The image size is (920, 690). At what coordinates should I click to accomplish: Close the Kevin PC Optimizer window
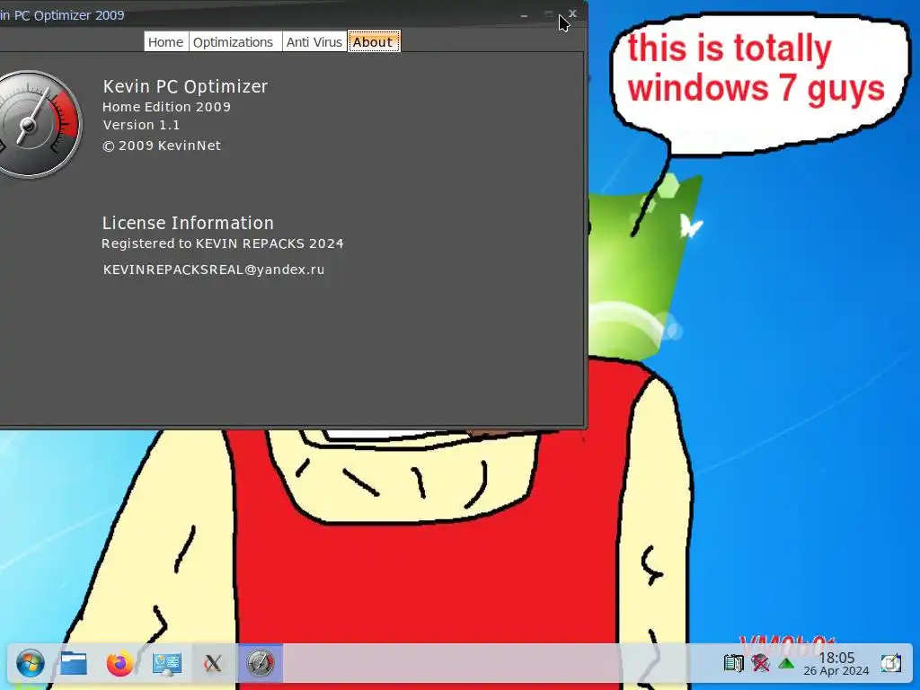click(572, 13)
